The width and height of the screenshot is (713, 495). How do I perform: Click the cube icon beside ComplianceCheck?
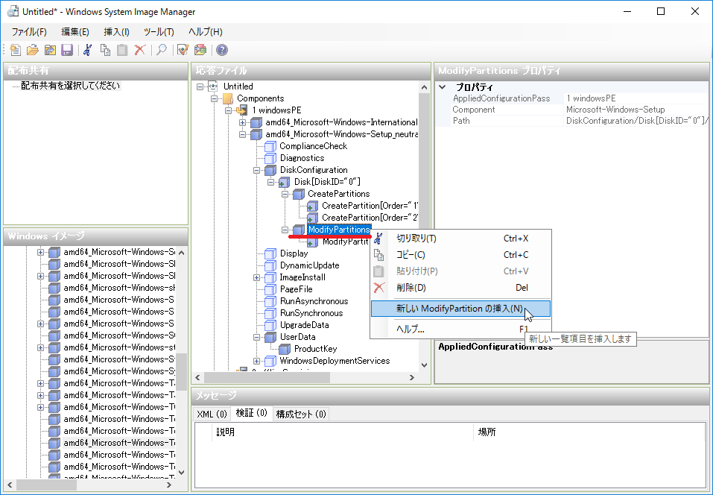pos(270,146)
